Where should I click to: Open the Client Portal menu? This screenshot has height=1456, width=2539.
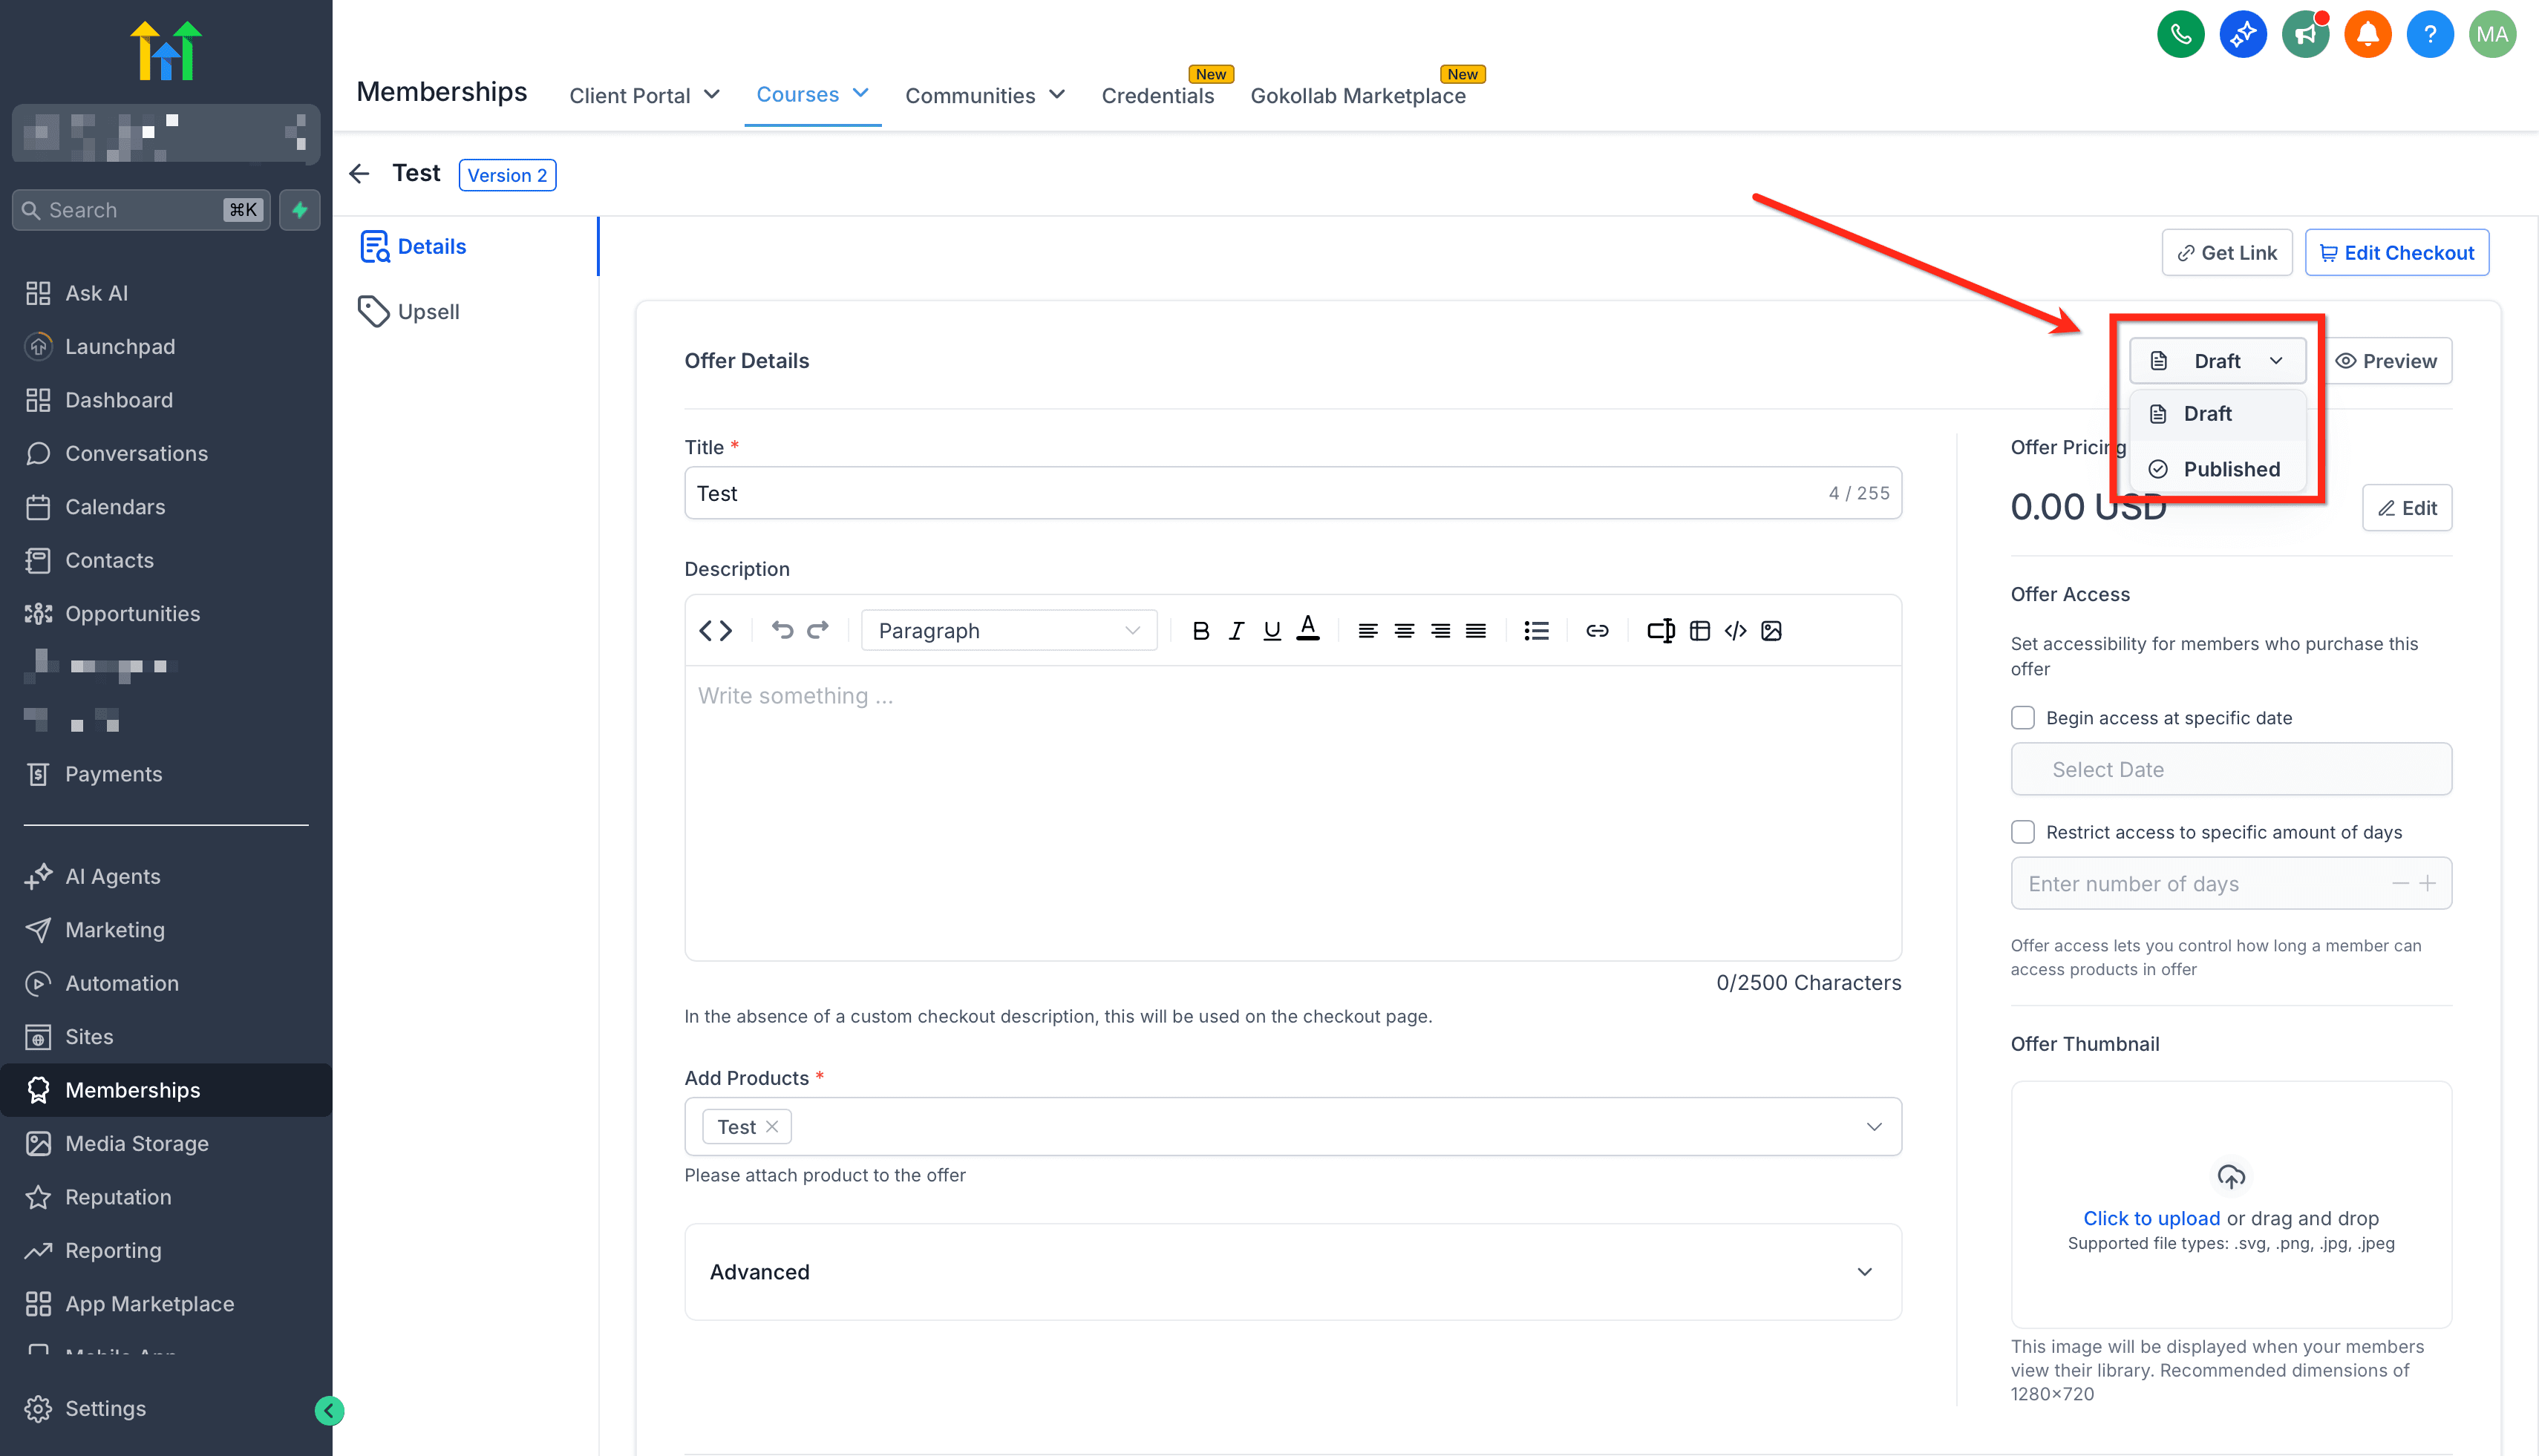click(x=644, y=95)
